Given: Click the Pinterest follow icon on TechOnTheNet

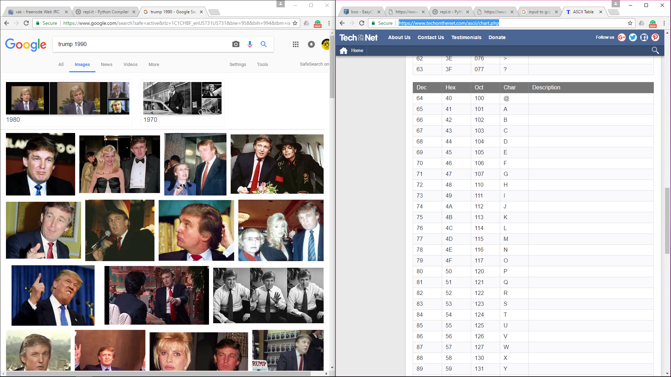Looking at the screenshot, I should point(655,37).
